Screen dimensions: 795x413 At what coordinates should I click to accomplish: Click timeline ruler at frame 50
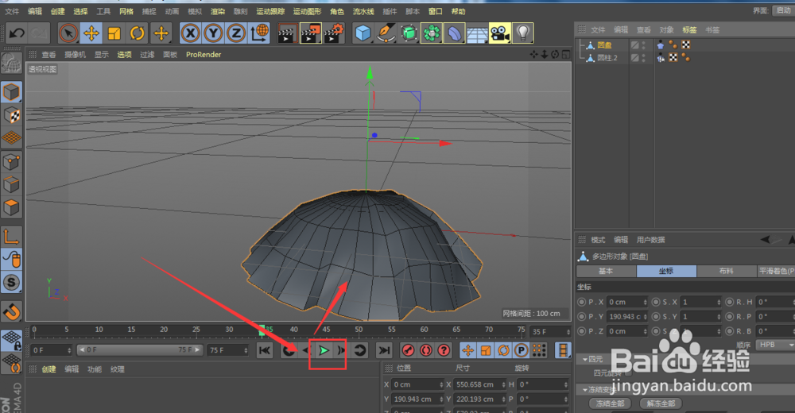pyautogui.click(x=359, y=330)
